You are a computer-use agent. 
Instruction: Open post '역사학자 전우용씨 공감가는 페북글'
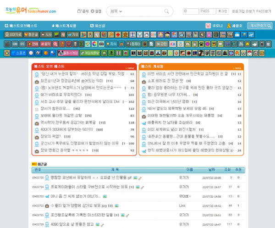tap(66, 122)
